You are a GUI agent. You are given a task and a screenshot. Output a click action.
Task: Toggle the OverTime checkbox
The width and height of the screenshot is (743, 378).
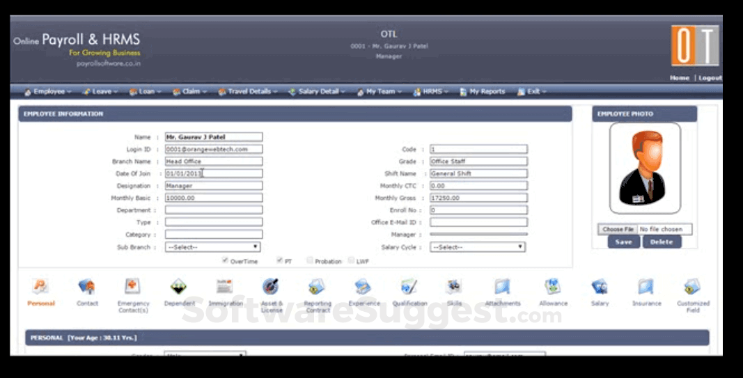pos(225,260)
